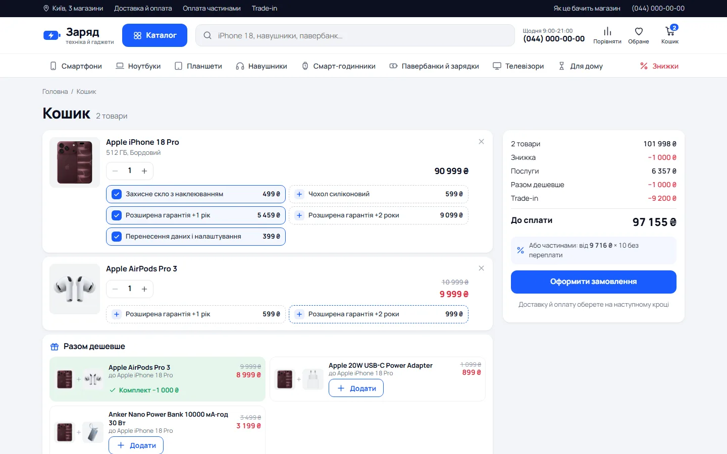
Task: Open the Ноутбуки category
Action: [x=138, y=66]
